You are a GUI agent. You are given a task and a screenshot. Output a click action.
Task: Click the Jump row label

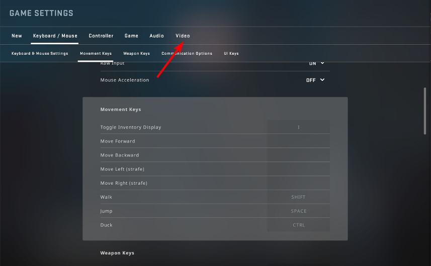[106, 211]
